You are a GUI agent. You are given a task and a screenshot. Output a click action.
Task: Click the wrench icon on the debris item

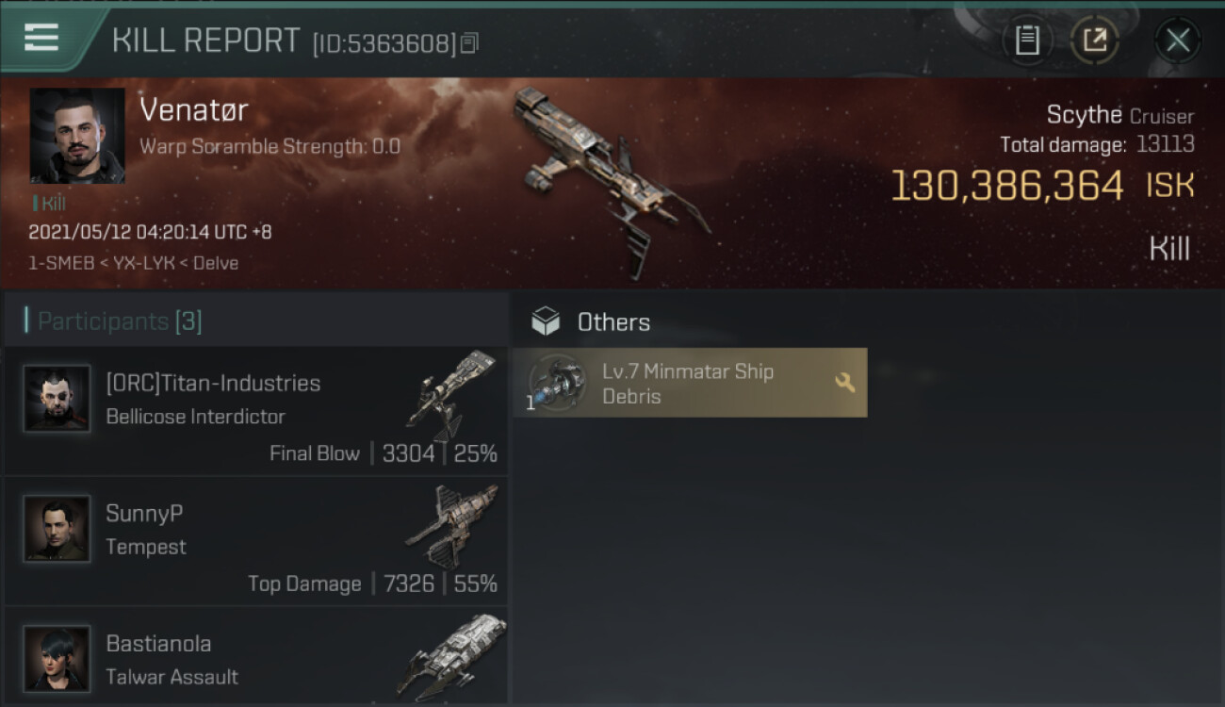point(845,382)
